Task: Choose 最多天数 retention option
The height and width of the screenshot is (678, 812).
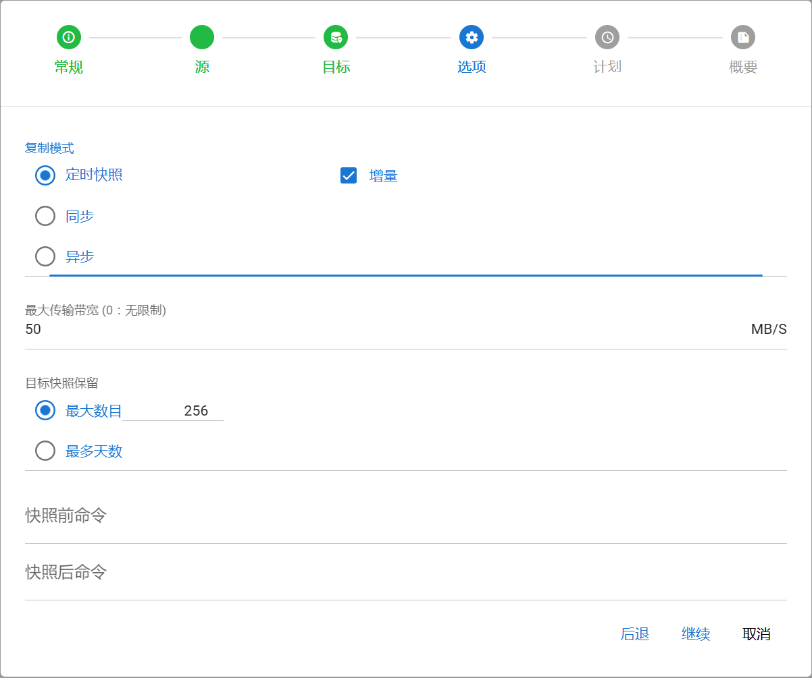Action: [45, 451]
